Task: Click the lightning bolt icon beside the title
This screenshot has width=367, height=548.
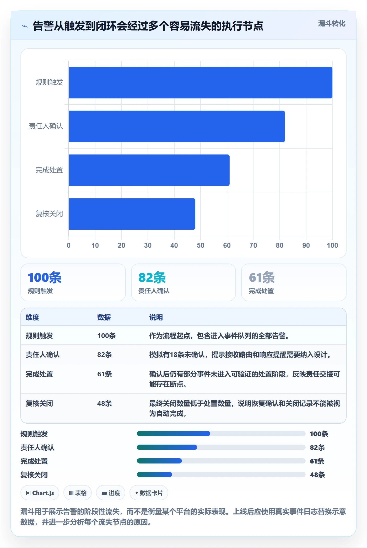Action: pyautogui.click(x=25, y=26)
